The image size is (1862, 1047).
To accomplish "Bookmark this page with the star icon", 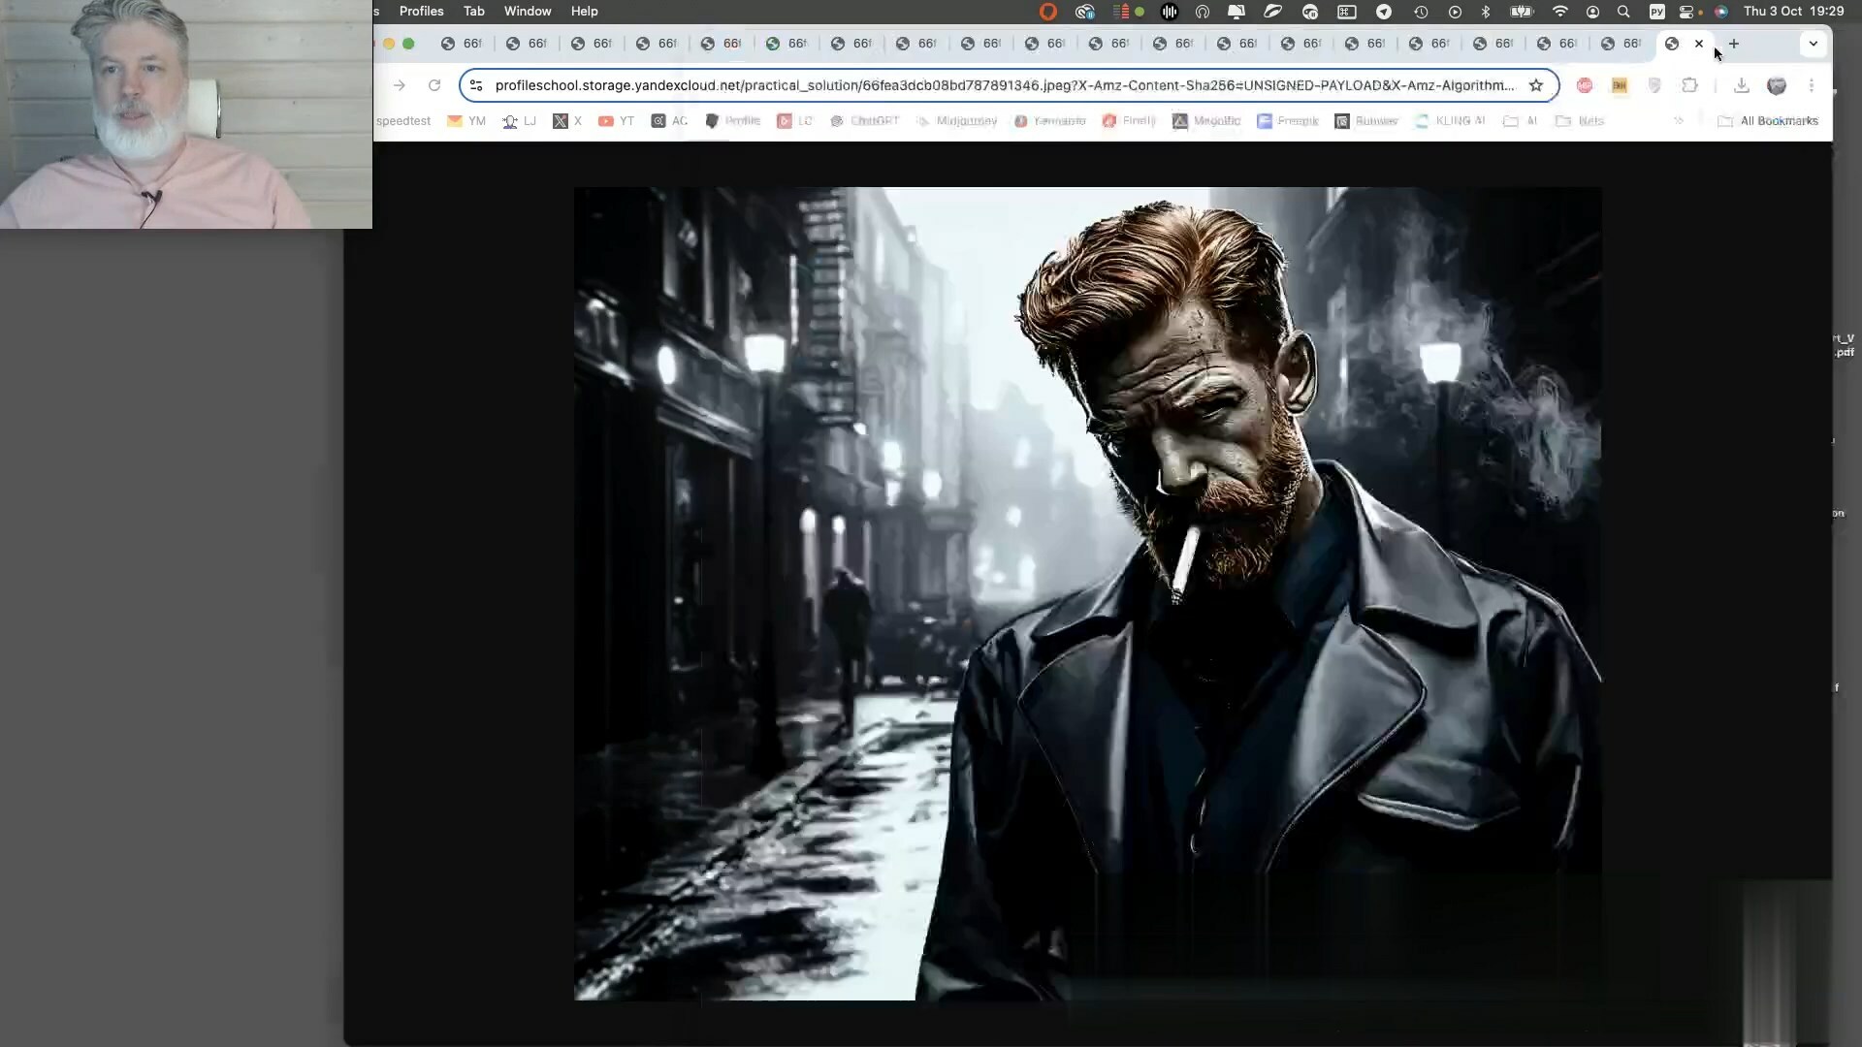I will tap(1536, 85).
